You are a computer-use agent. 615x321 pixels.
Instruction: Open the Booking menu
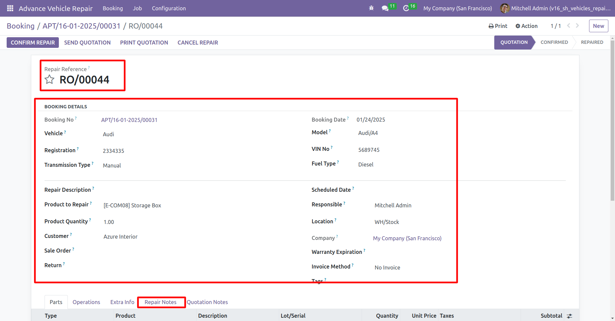click(113, 8)
